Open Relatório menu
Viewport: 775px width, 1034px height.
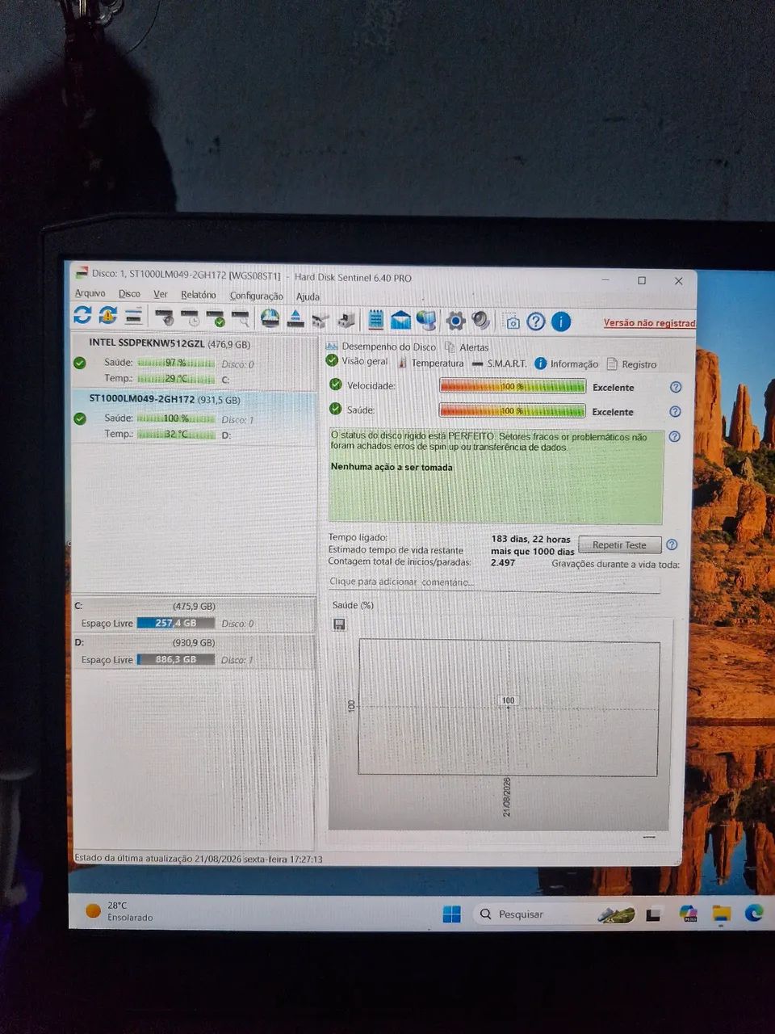[199, 295]
